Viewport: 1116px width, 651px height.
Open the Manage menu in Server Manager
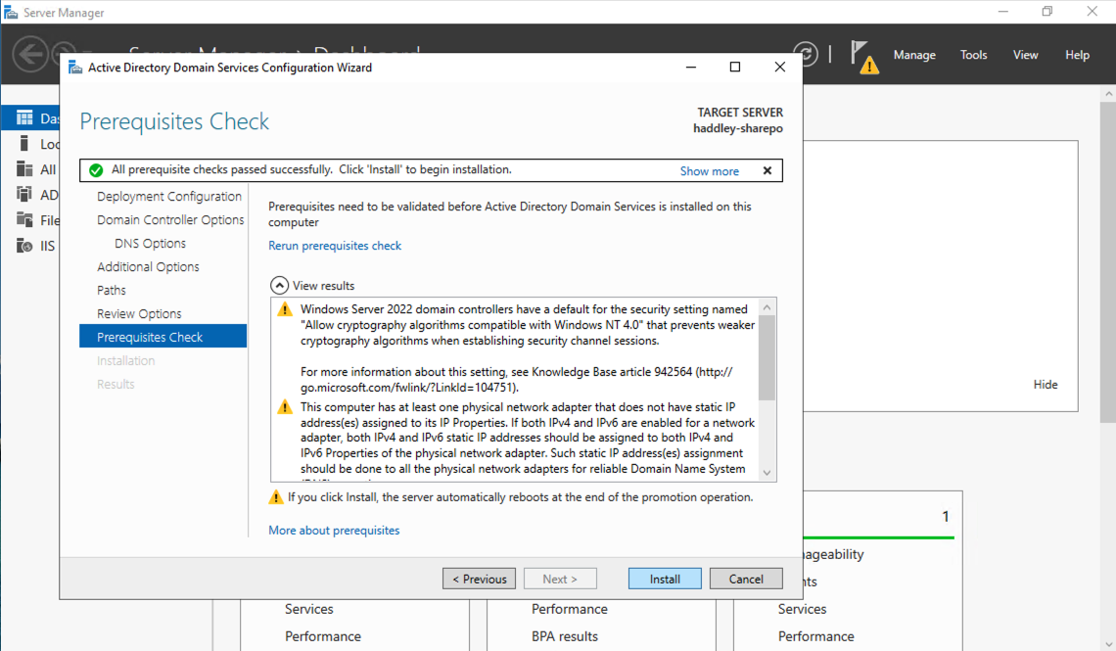pos(914,55)
